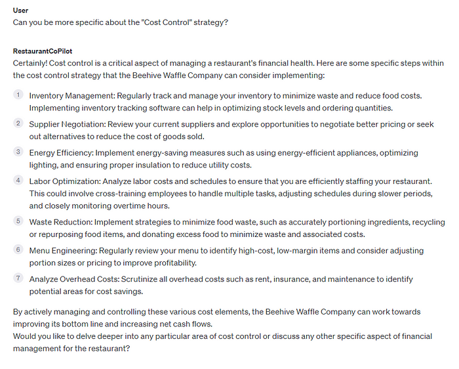Click the number 5 list badge
This screenshot has width=459, height=369.
(x=18, y=221)
